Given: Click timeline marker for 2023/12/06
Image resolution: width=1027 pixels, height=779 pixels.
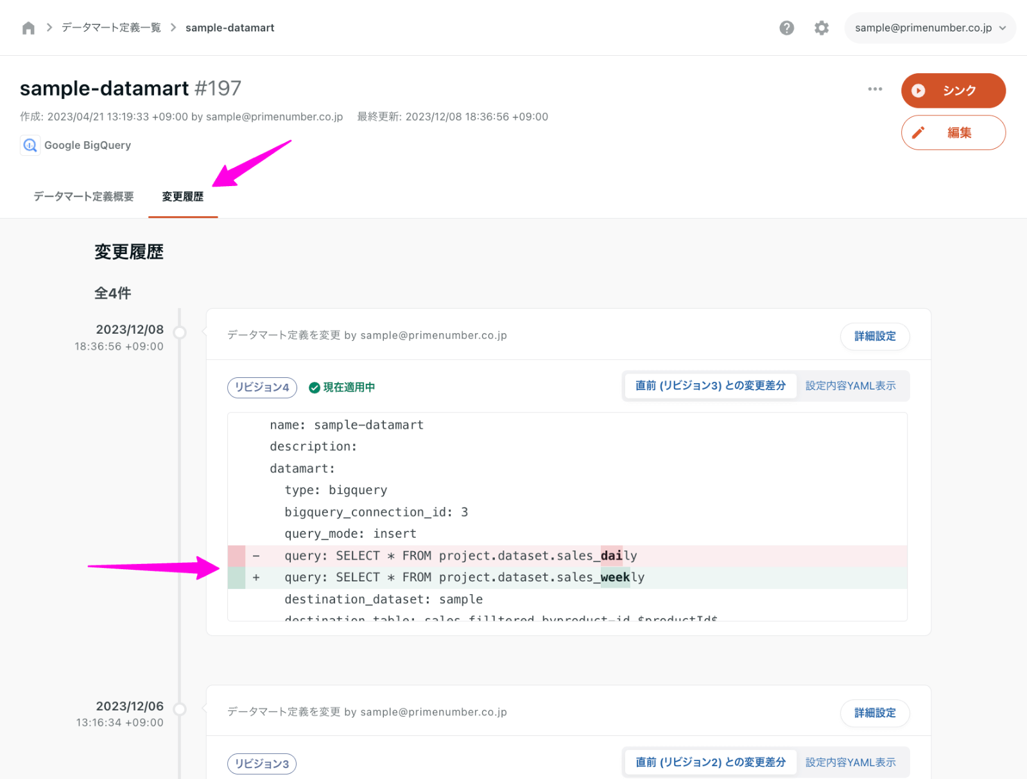Looking at the screenshot, I should [x=180, y=709].
